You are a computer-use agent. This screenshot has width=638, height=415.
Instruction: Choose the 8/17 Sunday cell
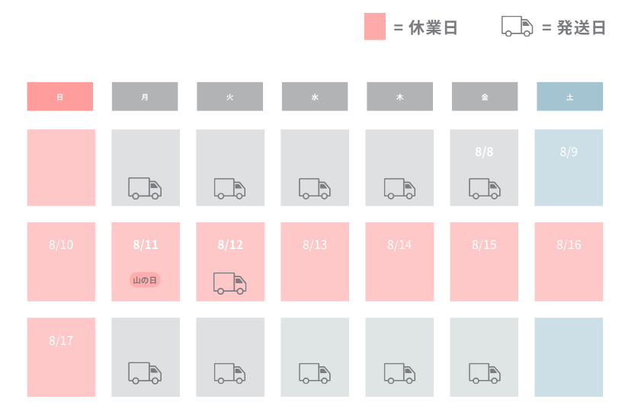61,357
